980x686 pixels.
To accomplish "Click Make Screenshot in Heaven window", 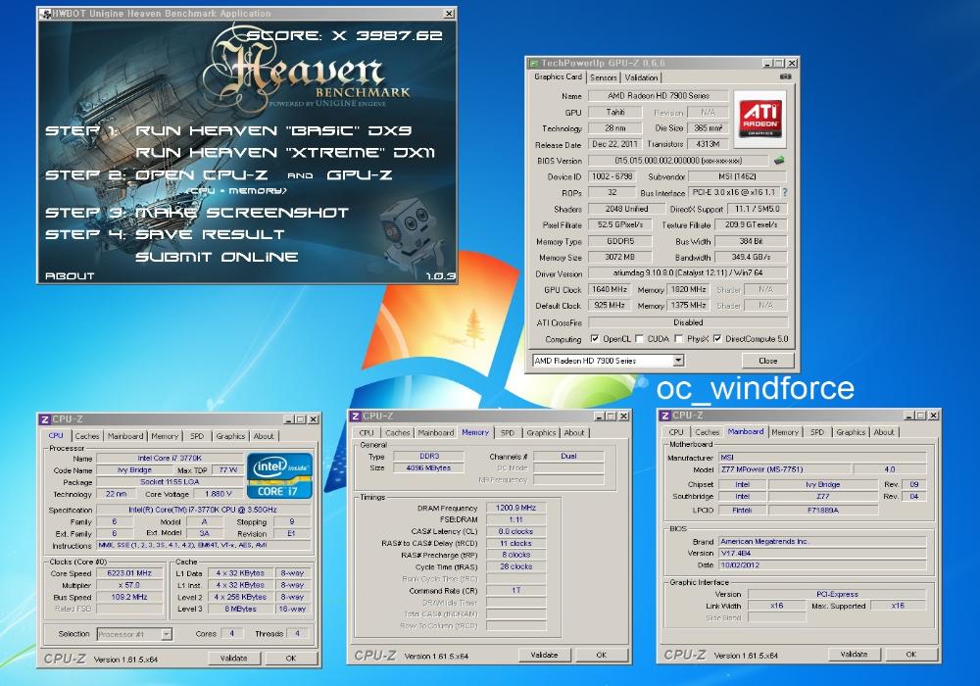I will point(241,213).
